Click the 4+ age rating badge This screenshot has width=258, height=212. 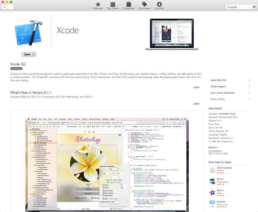[23, 64]
